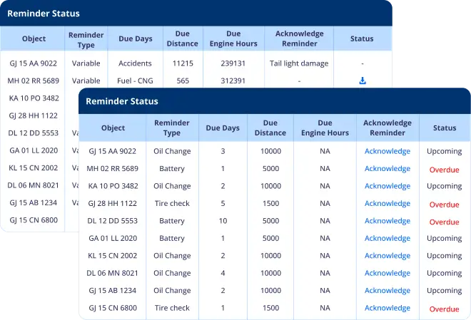
Task: Click the front Reminder Status panel title
Action: click(x=122, y=101)
